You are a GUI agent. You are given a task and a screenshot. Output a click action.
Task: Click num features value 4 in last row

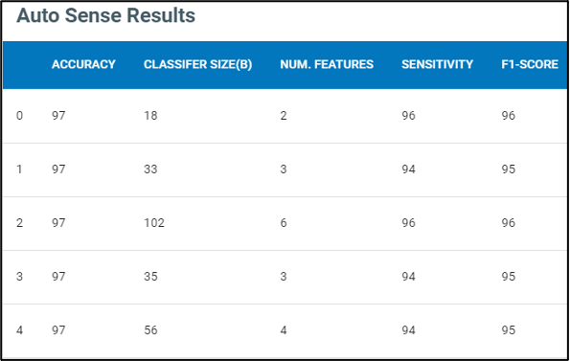point(284,330)
